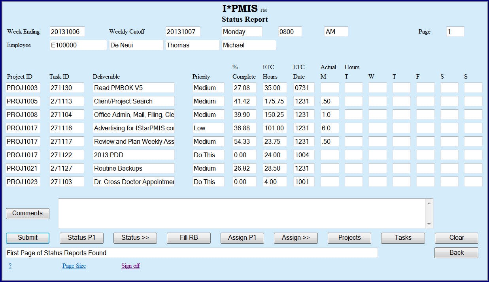Click the Status->> button

[x=135, y=238]
